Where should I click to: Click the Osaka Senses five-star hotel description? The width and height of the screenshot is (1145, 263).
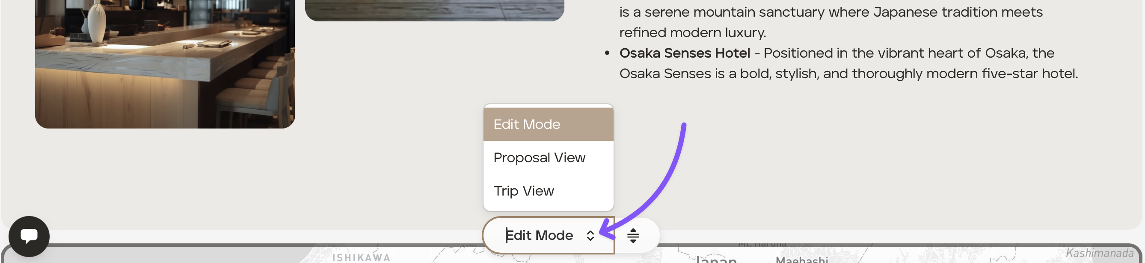[x=848, y=64]
